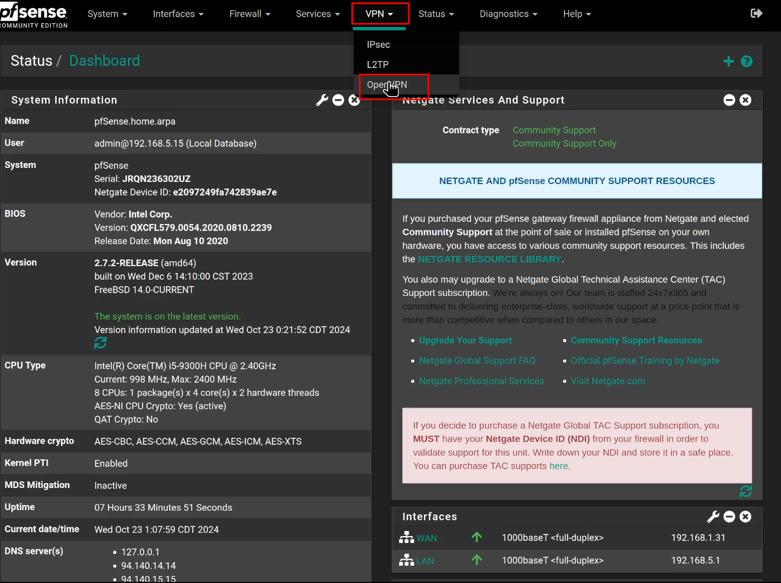Open dashboard help question mark icon
This screenshot has width=781, height=583.
[746, 62]
